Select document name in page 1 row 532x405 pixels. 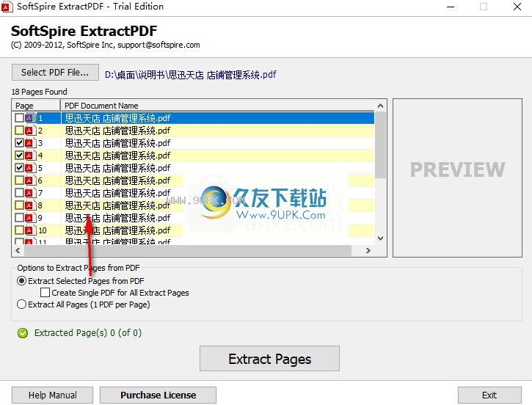(117, 118)
